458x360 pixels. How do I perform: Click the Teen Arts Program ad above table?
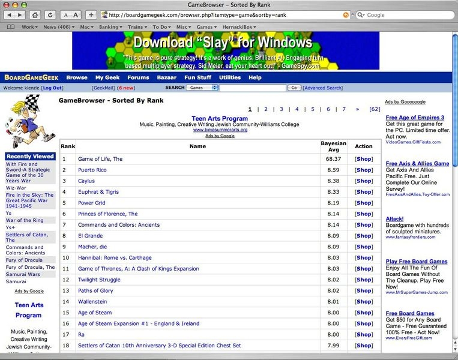click(220, 119)
